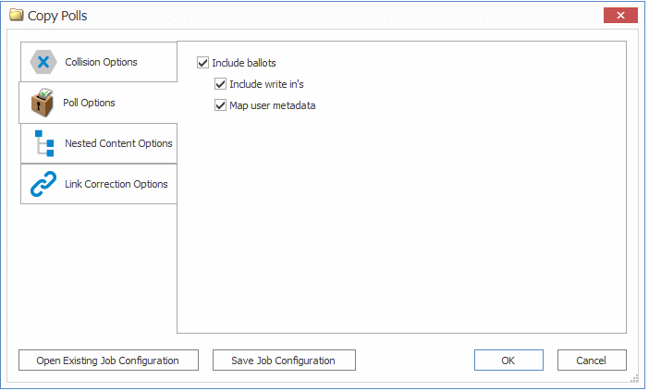Screen dimensions: 649x391
Task: Click the resize grip in the dialog corner
Action: coord(635,379)
